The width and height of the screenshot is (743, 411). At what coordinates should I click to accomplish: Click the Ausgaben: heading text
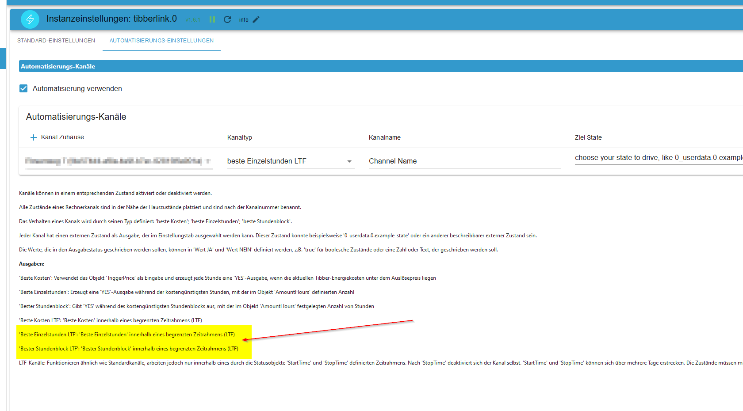pyautogui.click(x=32, y=264)
